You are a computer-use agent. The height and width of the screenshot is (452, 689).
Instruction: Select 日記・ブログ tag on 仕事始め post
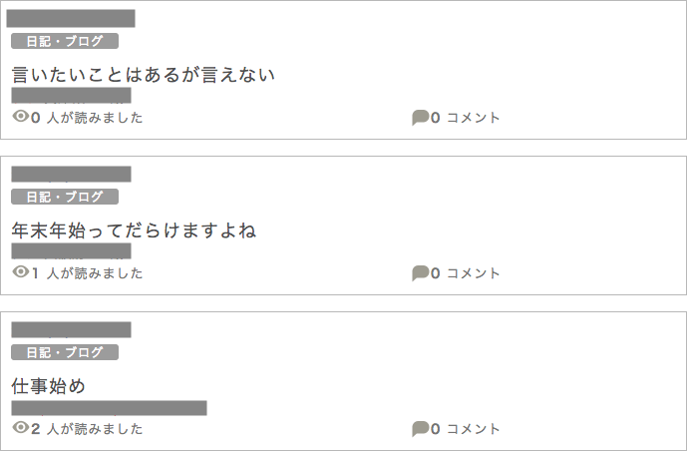(x=65, y=352)
